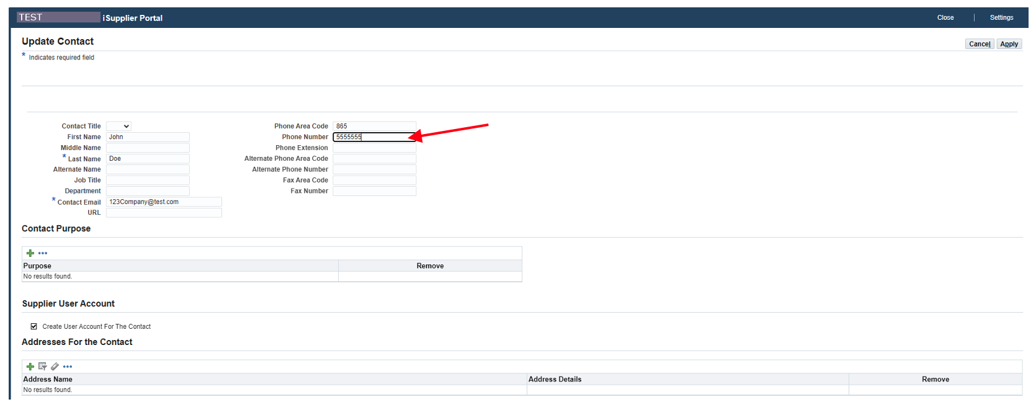Open the Contact Title dropdown
This screenshot has height=407, width=1036.
[118, 126]
